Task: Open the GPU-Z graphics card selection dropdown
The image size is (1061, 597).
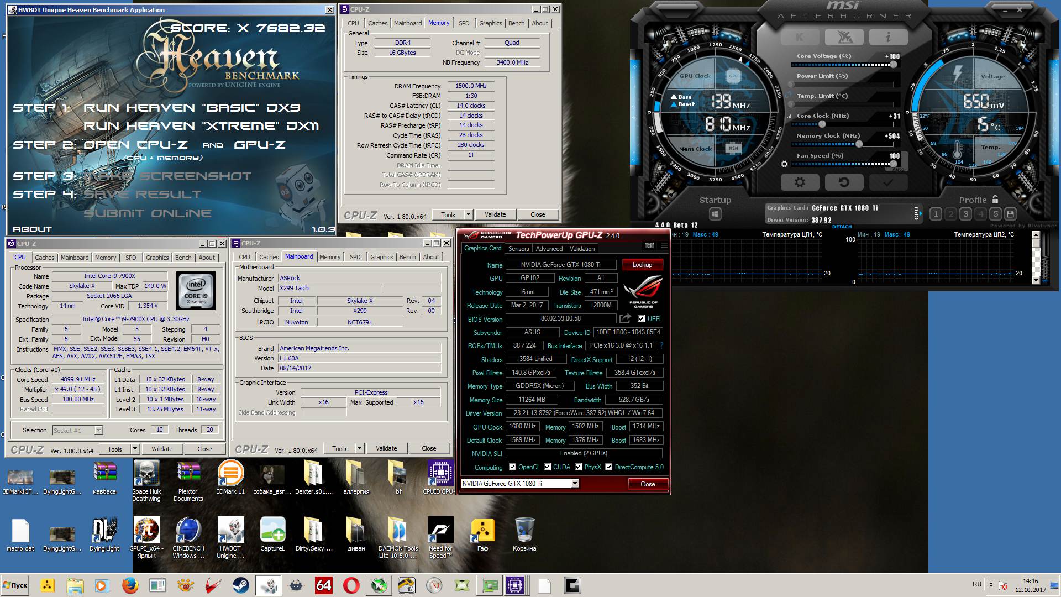Action: [x=575, y=484]
